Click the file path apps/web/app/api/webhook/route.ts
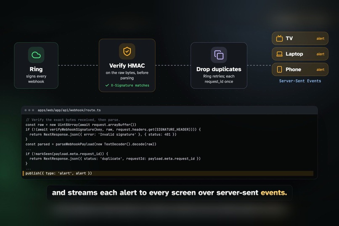 pyautogui.click(x=69, y=110)
